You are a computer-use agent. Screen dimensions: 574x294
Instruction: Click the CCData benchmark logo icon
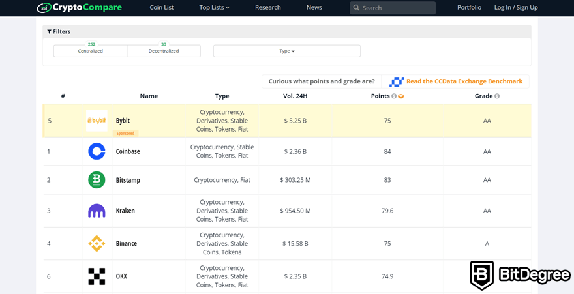[397, 81]
